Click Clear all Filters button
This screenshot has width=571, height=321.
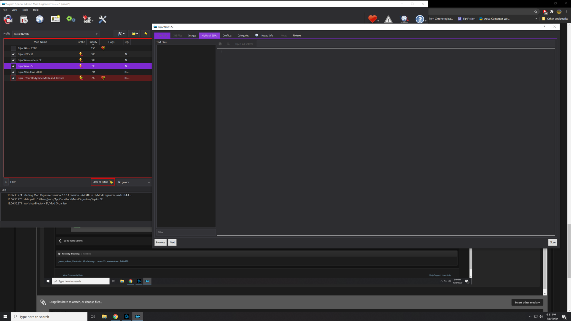click(103, 182)
